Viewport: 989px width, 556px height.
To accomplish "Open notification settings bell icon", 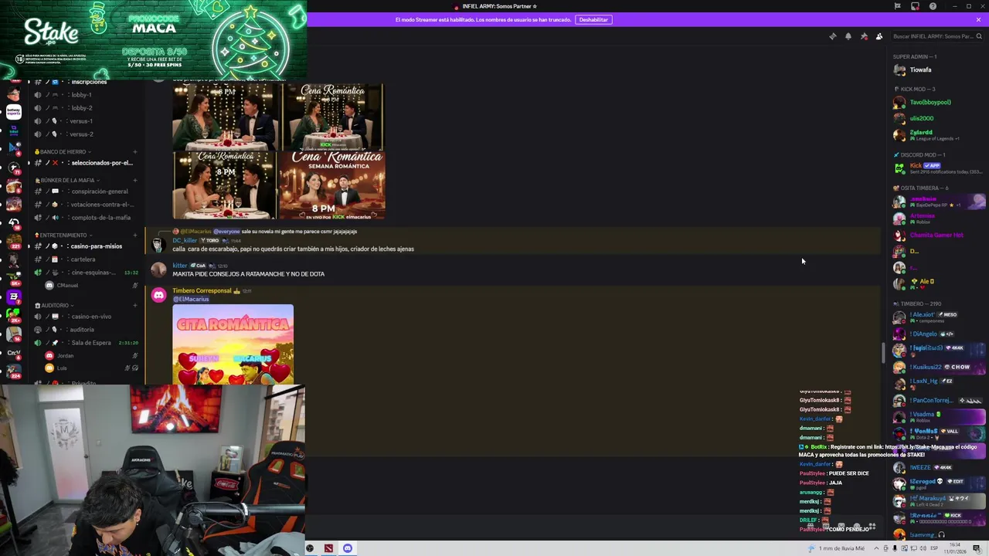I will pos(848,36).
